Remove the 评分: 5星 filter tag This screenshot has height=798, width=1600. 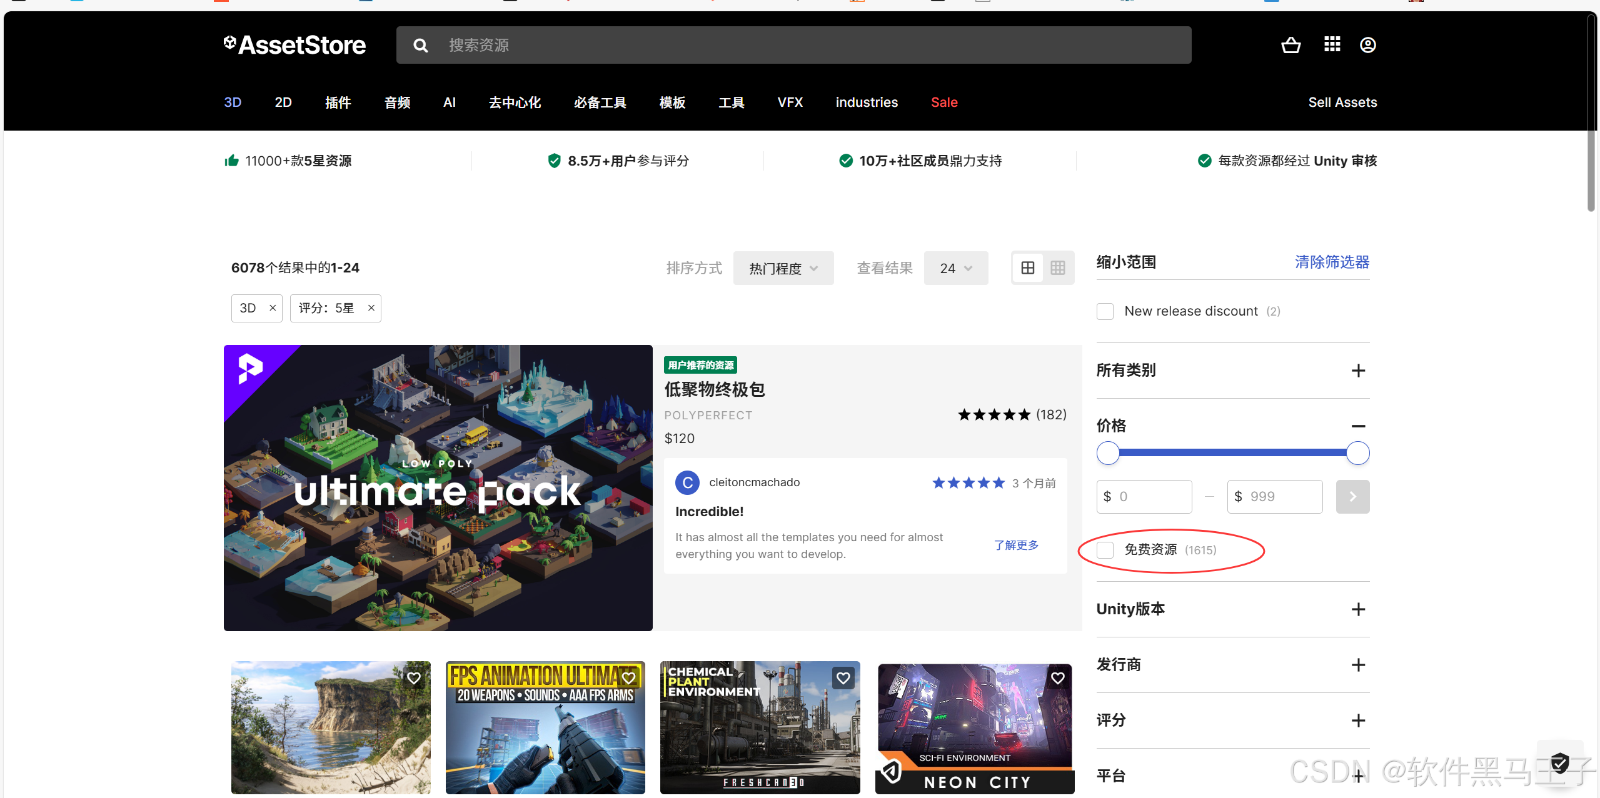[371, 308]
